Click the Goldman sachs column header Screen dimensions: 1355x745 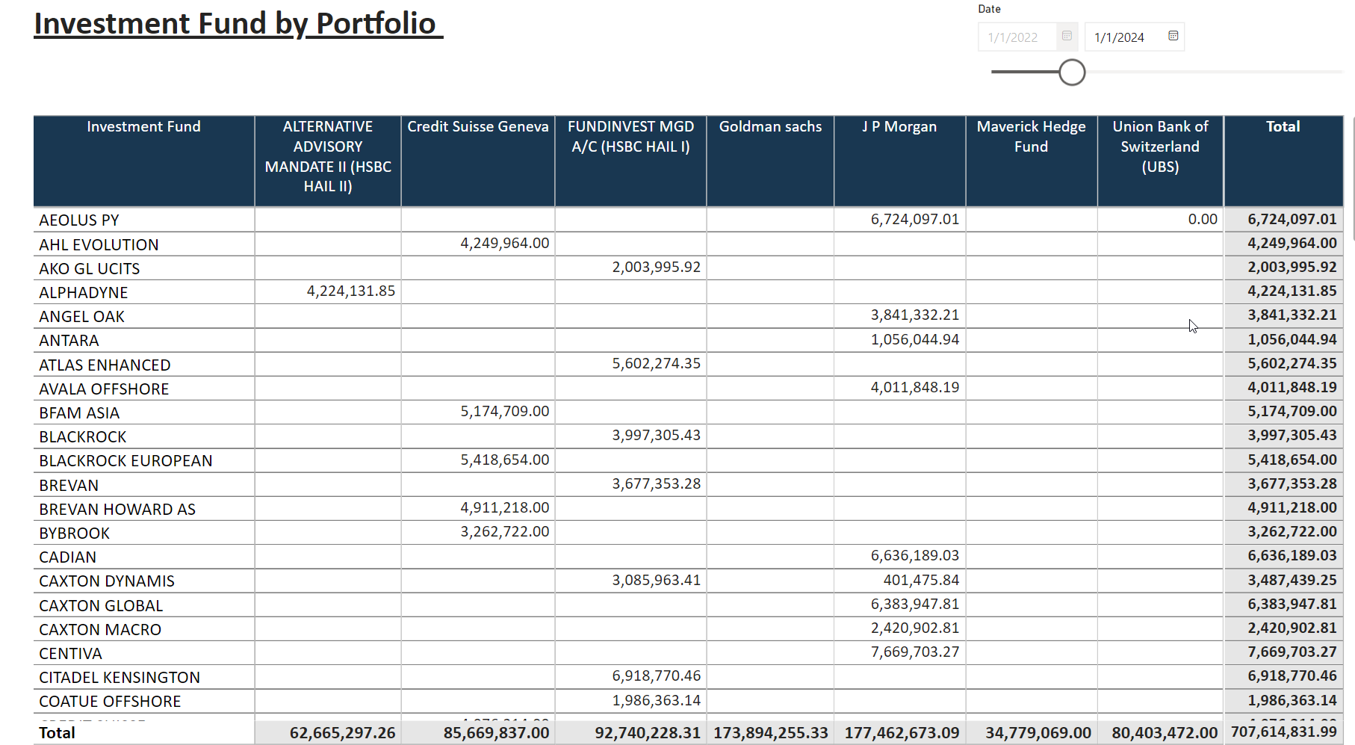770,127
